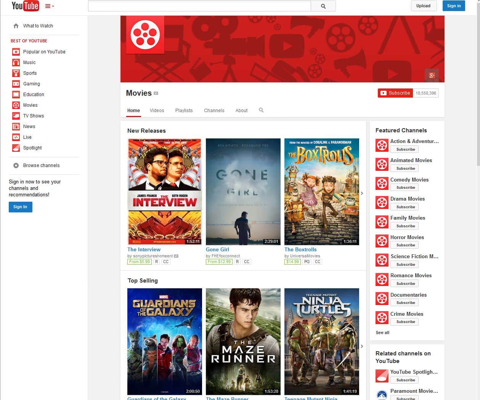Click the Gone Girl title link
Image resolution: width=480 pixels, height=400 pixels.
click(217, 249)
